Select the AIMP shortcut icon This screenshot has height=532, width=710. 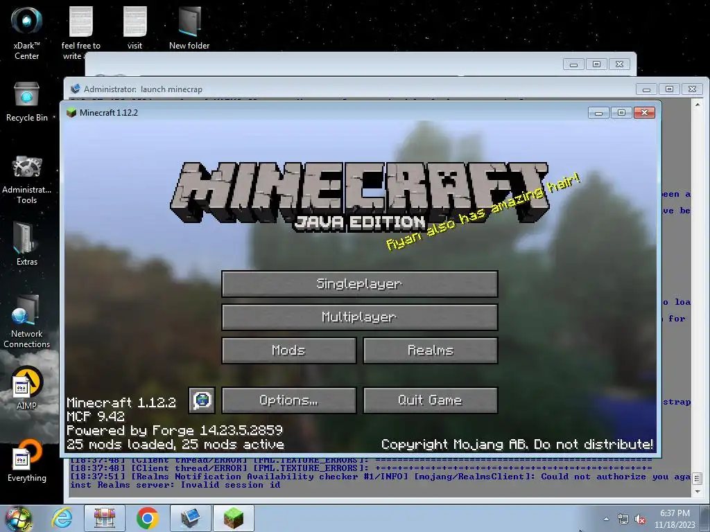tap(27, 388)
